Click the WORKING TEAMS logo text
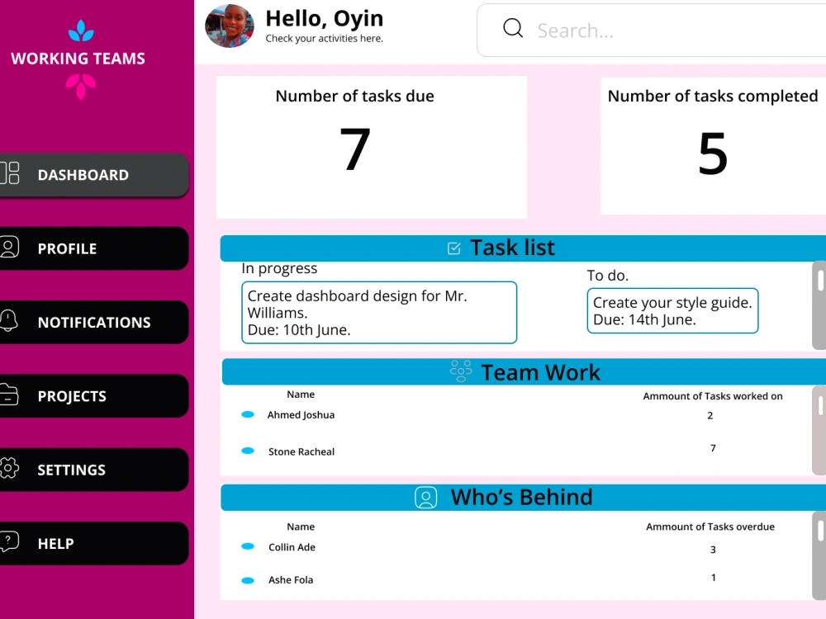The width and height of the screenshot is (826, 619). coord(78,59)
